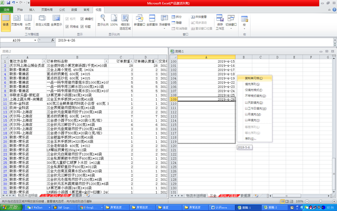Open the Zoom (显示比例) magnifier dialog
The height and width of the screenshot is (211, 337).
(103, 21)
